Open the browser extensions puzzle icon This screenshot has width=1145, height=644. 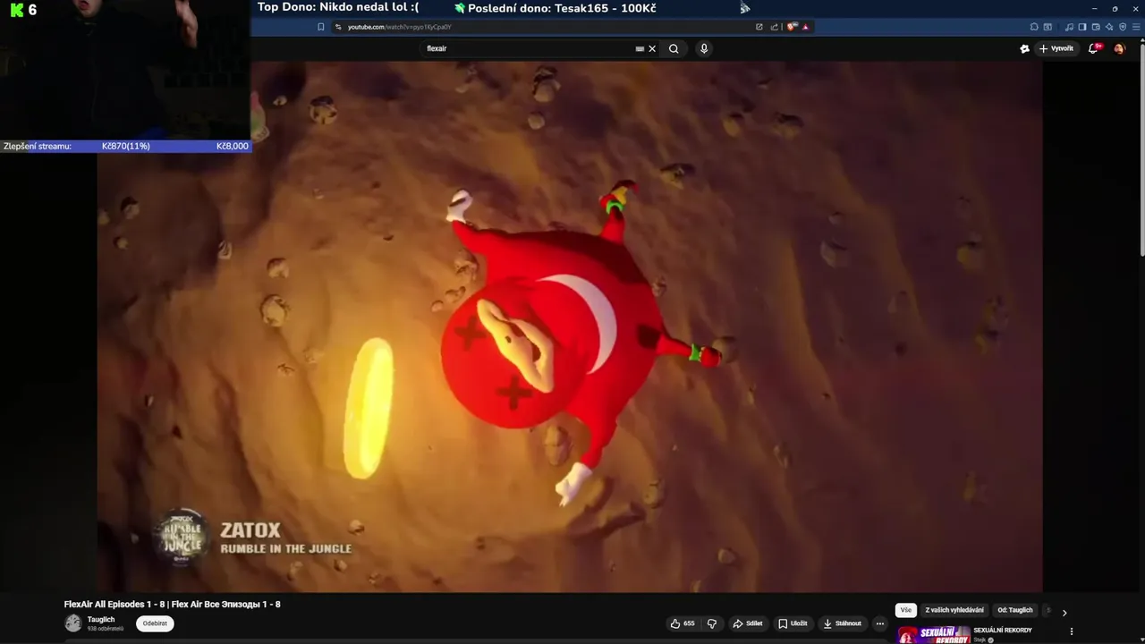[x=1034, y=27]
